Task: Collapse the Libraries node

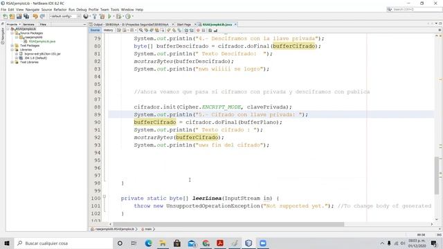Action: click(x=12, y=50)
